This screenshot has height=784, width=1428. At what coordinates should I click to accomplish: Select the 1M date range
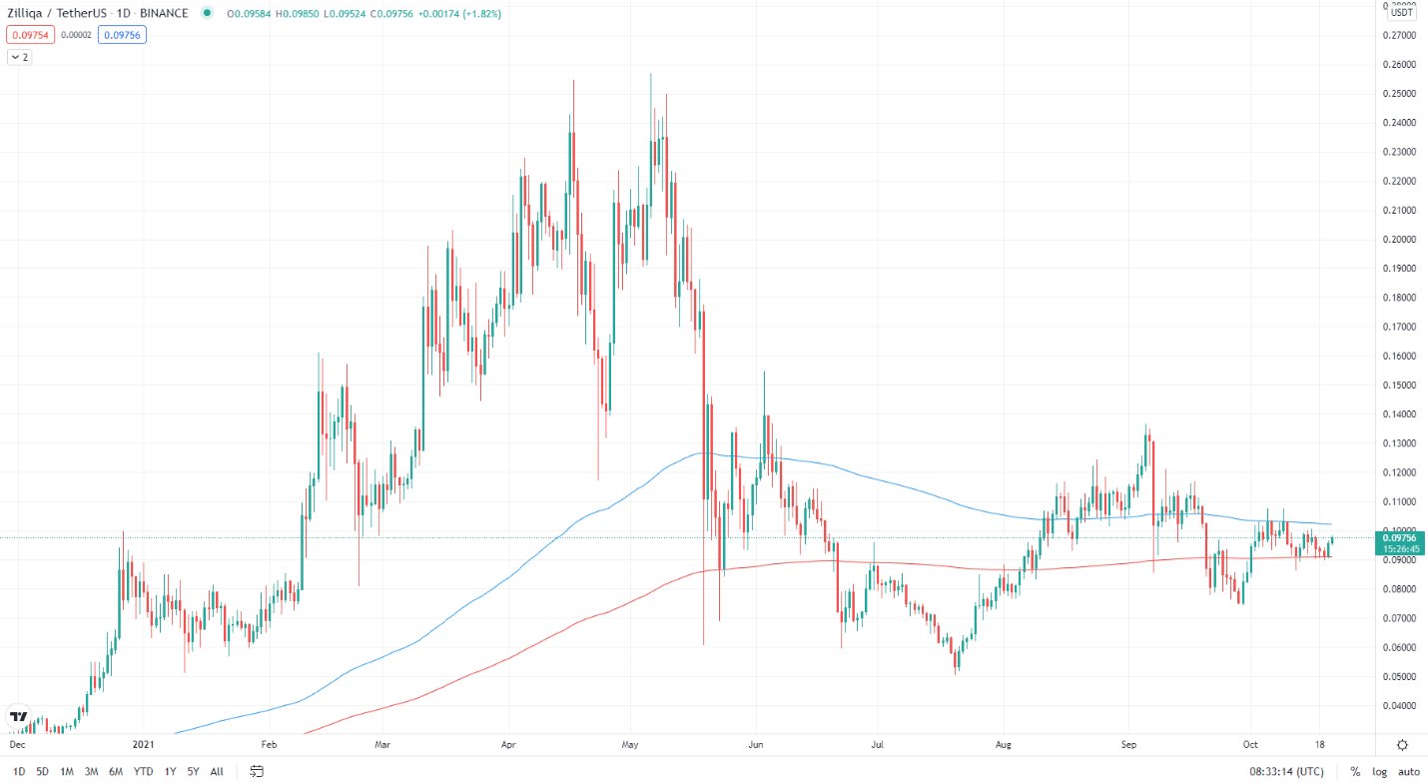(x=66, y=771)
